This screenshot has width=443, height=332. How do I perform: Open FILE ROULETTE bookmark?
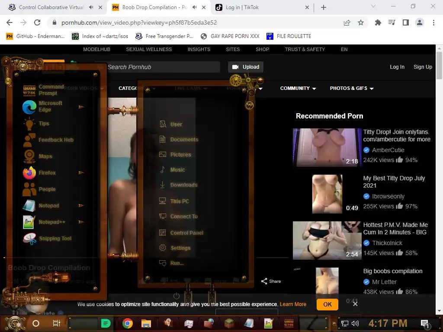point(289,36)
